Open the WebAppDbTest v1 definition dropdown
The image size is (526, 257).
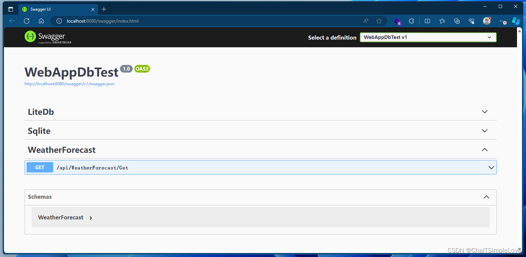pos(428,37)
